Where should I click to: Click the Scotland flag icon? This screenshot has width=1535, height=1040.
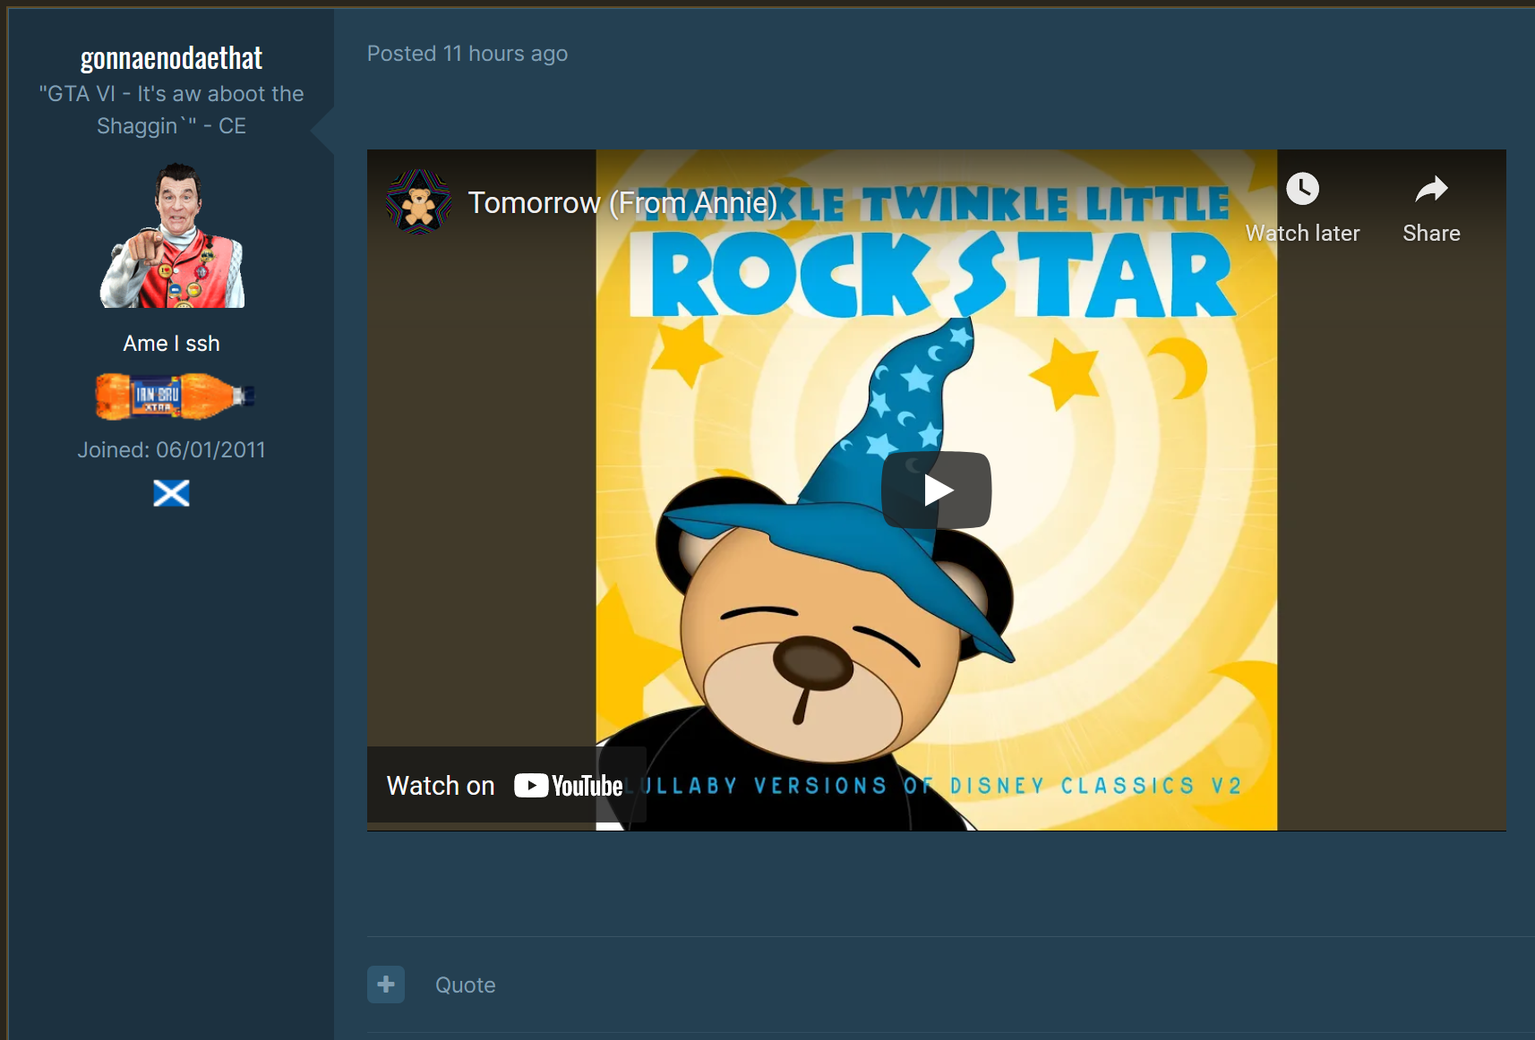pos(171,493)
